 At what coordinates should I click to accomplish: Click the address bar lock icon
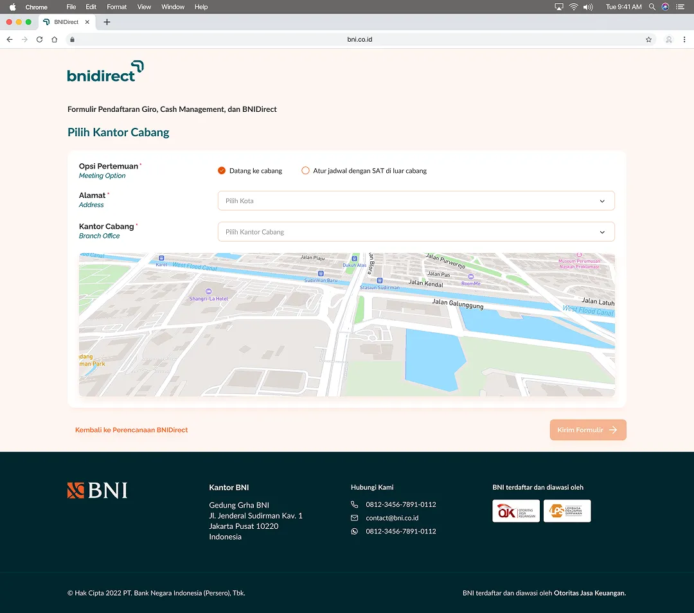[x=72, y=39]
